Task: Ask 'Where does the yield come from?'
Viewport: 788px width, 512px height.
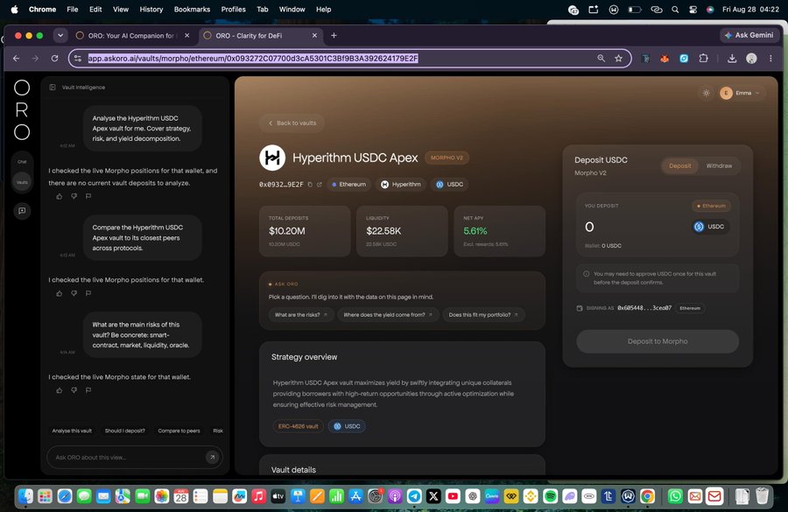Action: pos(388,315)
